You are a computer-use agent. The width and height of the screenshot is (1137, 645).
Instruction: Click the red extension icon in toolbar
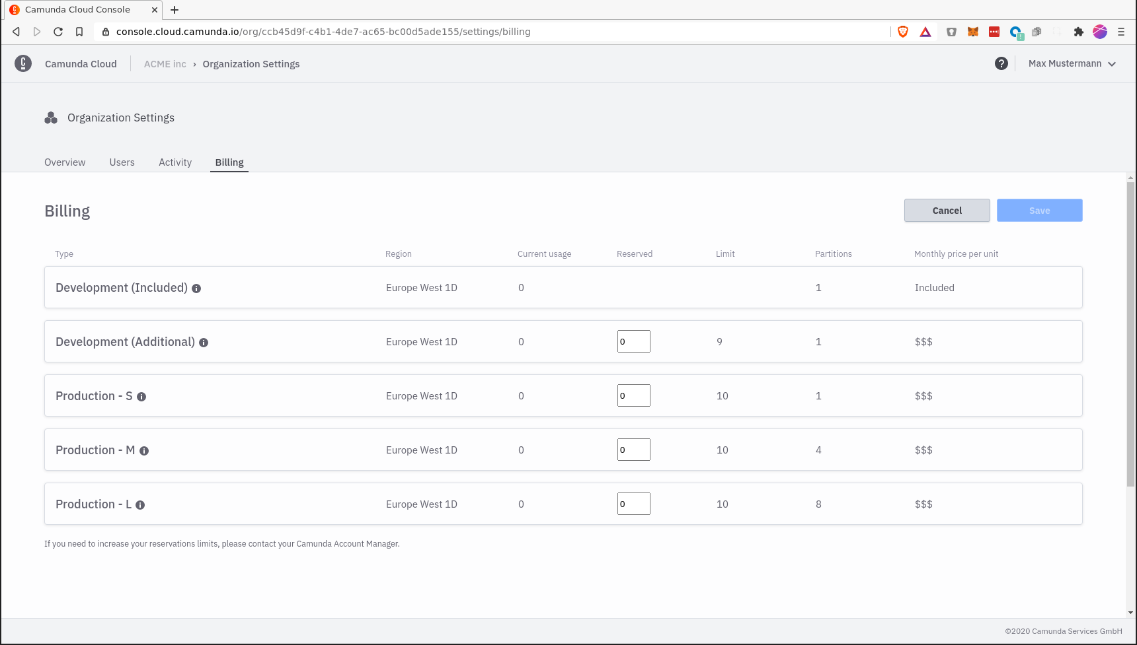click(994, 32)
